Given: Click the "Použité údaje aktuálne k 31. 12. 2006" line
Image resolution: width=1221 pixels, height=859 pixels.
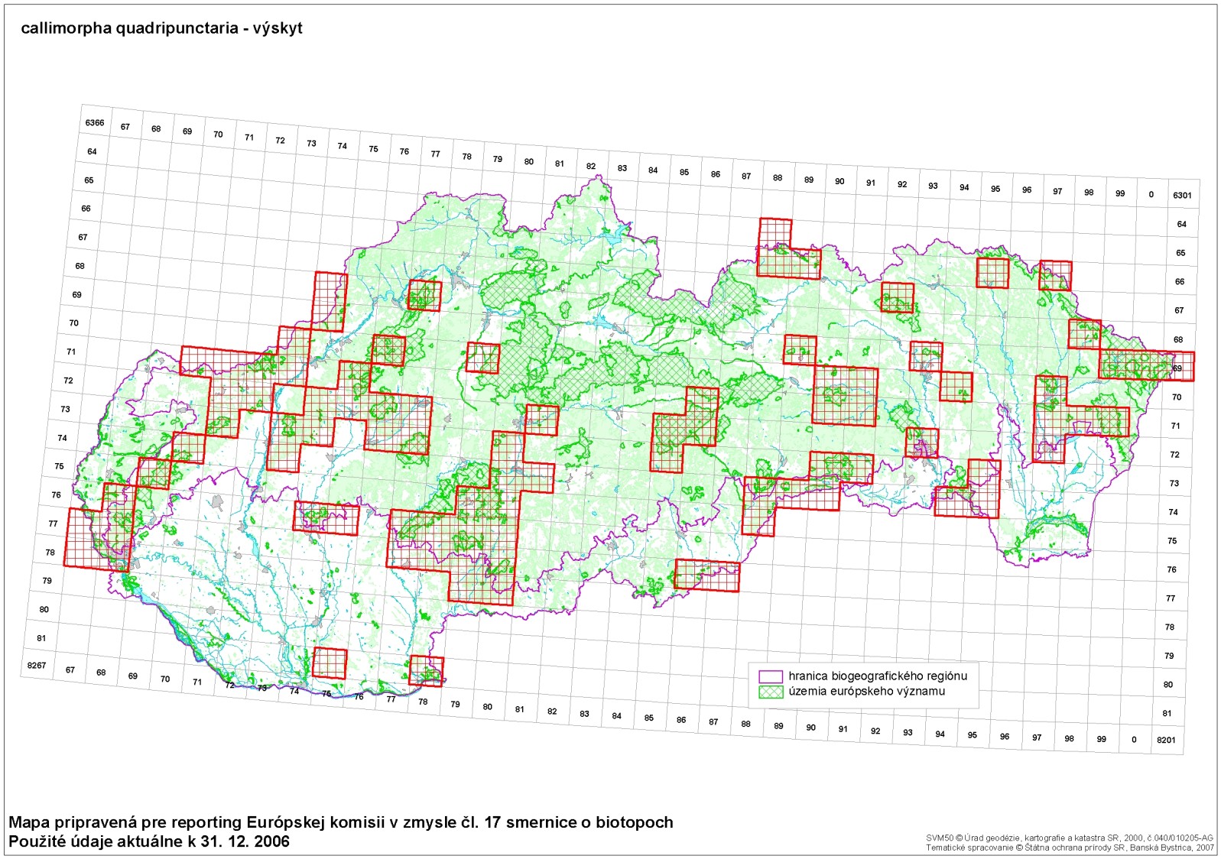Looking at the screenshot, I should [x=149, y=841].
